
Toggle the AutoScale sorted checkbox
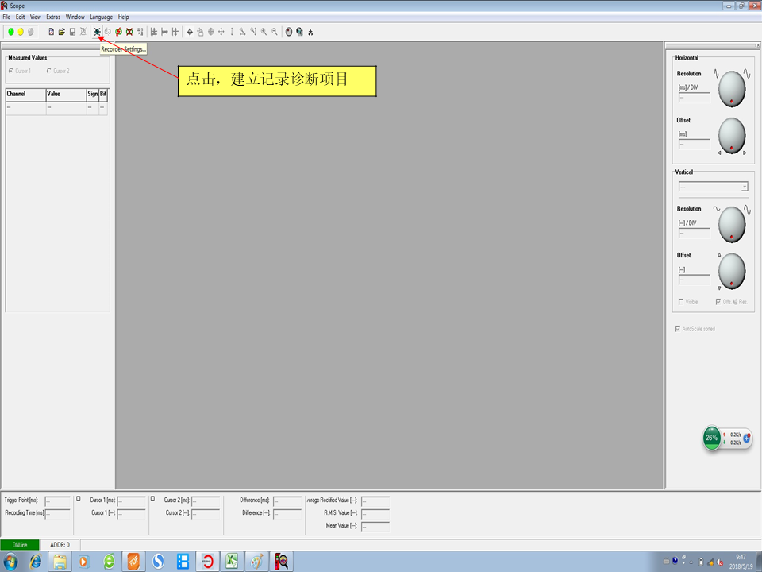(x=677, y=328)
